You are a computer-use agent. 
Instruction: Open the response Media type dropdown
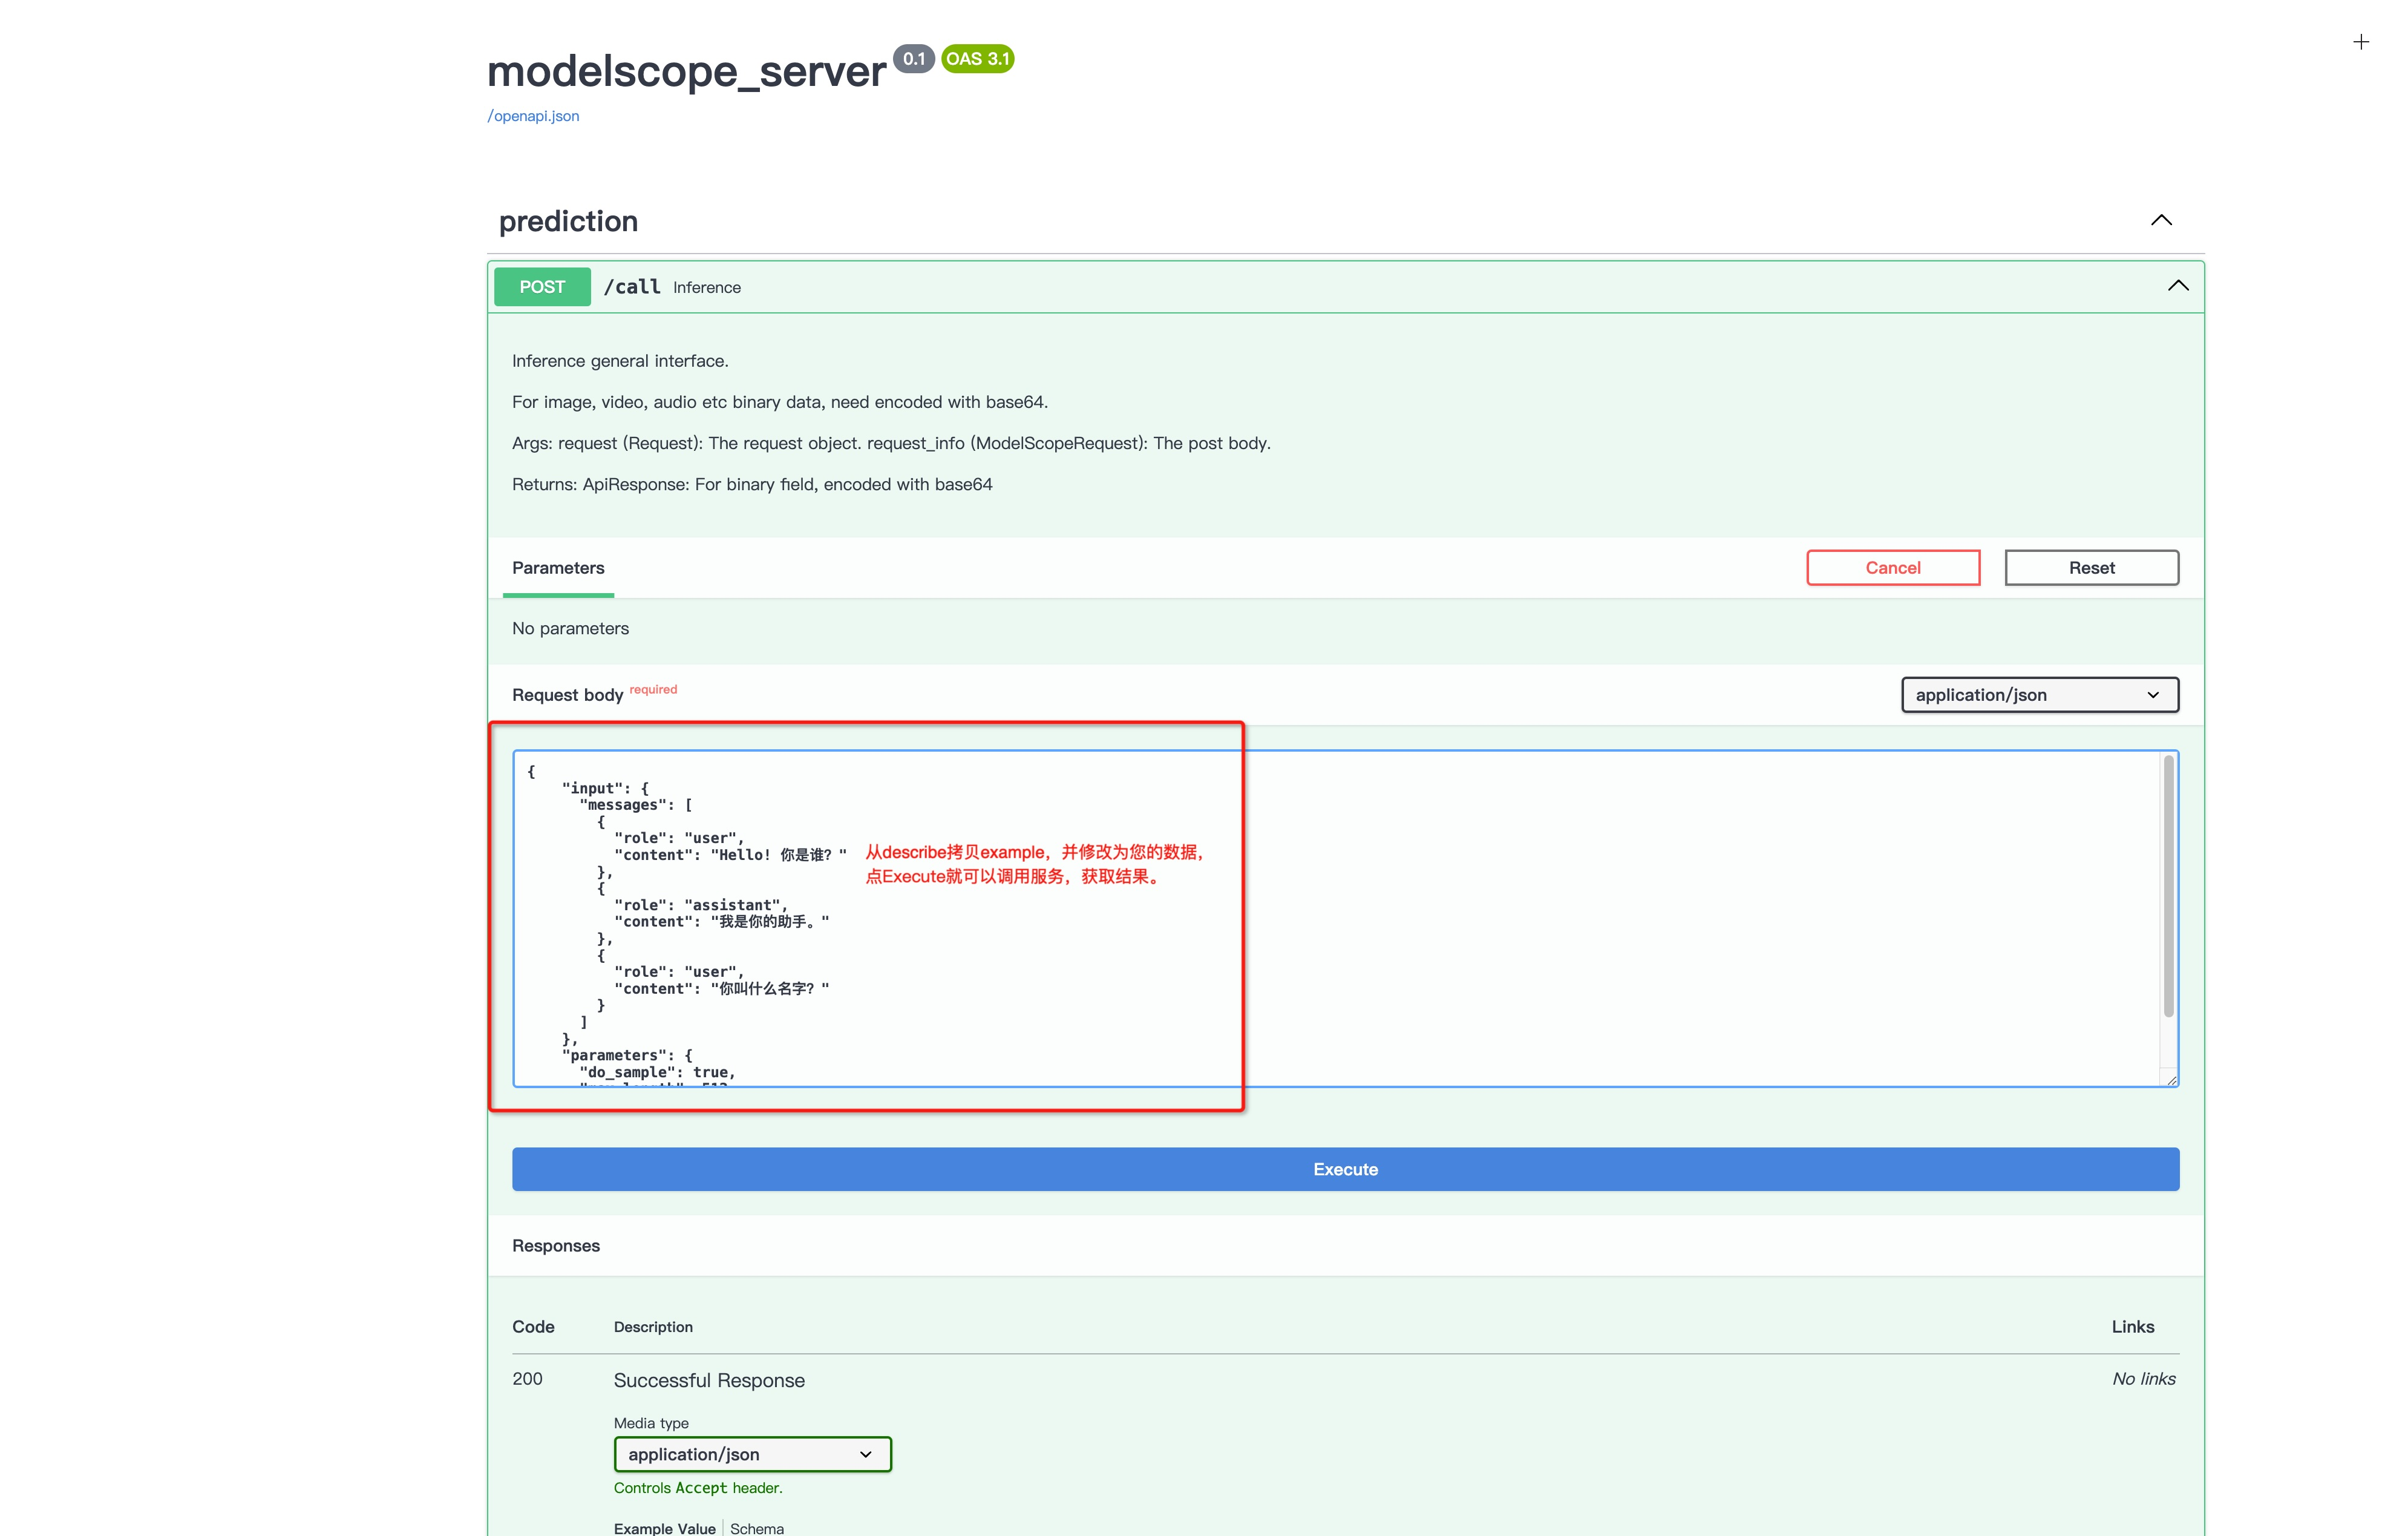coord(752,1454)
